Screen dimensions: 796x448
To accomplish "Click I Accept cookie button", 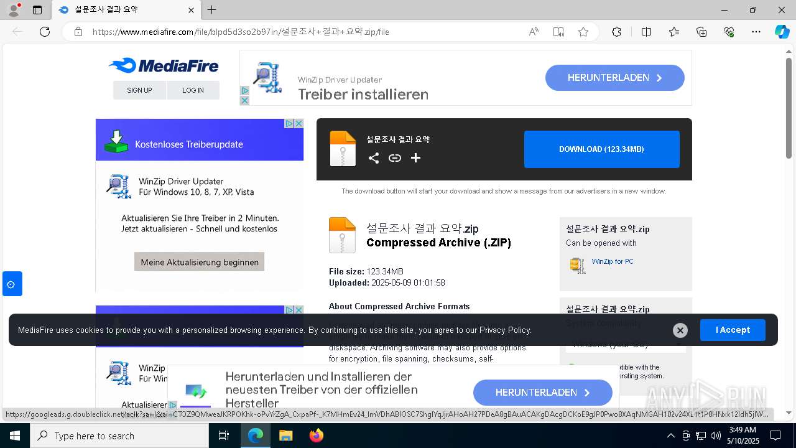I will [x=733, y=330].
